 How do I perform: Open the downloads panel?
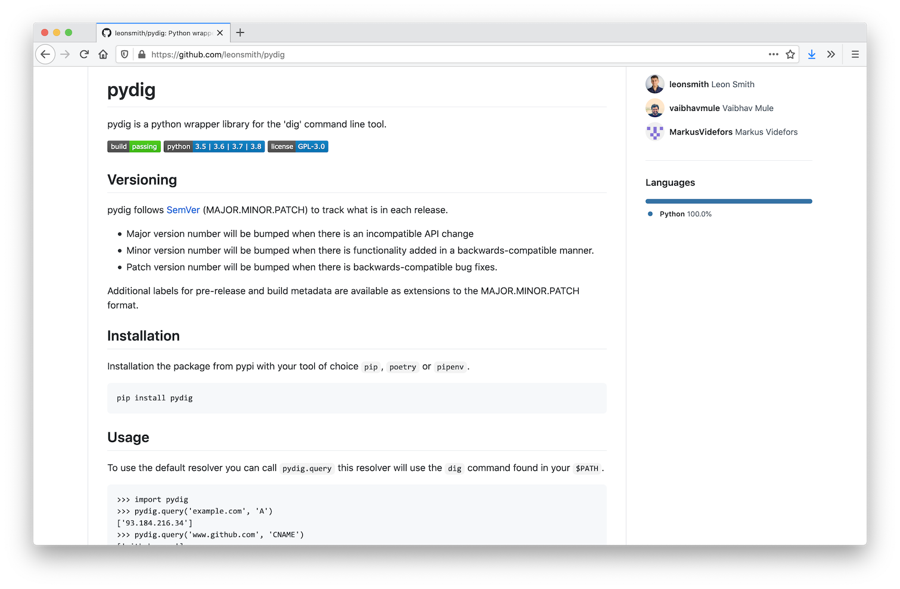[x=812, y=54]
